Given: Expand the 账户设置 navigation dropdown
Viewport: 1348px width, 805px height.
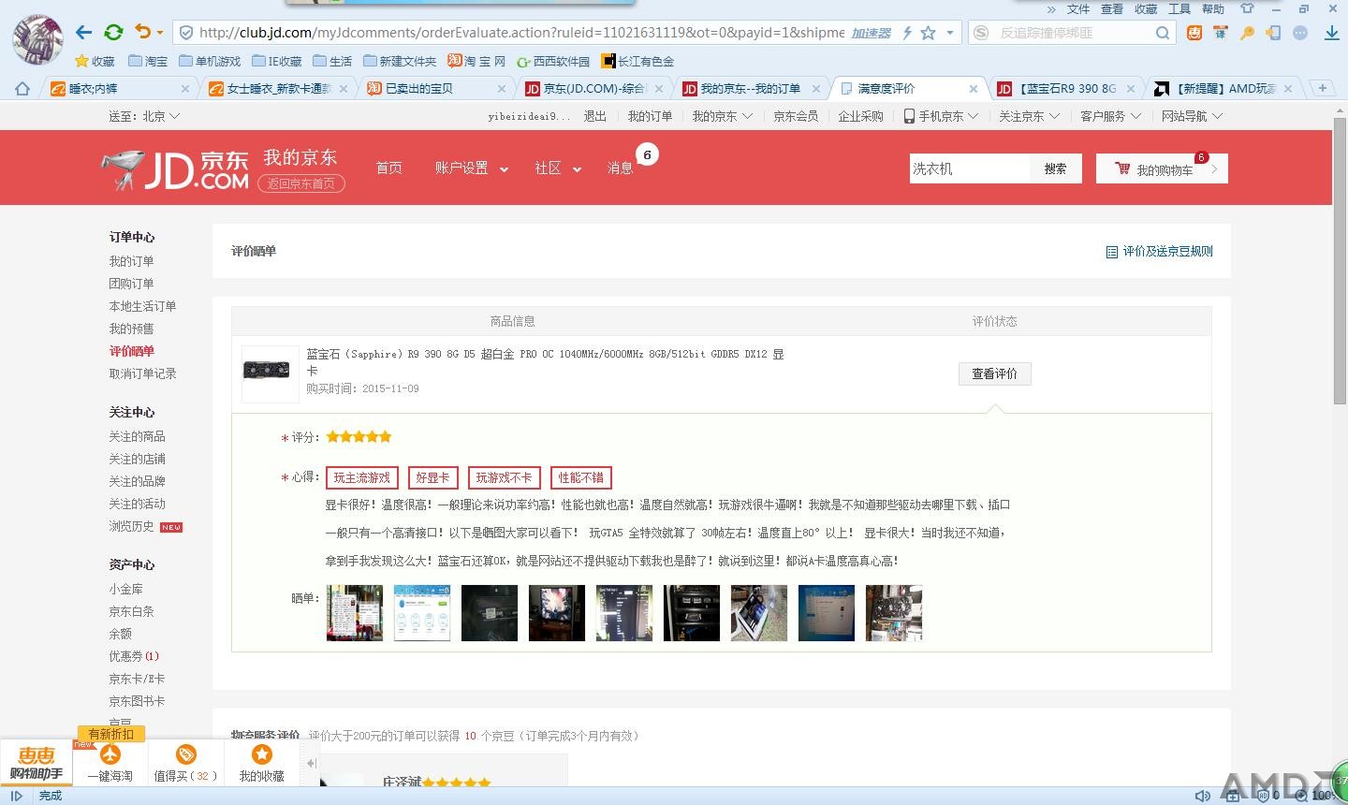Looking at the screenshot, I should click(471, 168).
